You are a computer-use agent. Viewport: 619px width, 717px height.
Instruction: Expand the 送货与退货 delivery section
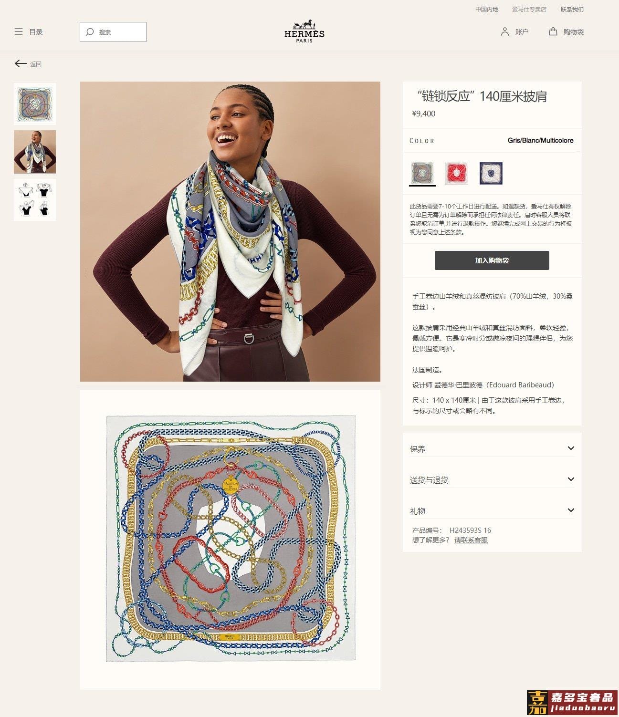pos(492,479)
